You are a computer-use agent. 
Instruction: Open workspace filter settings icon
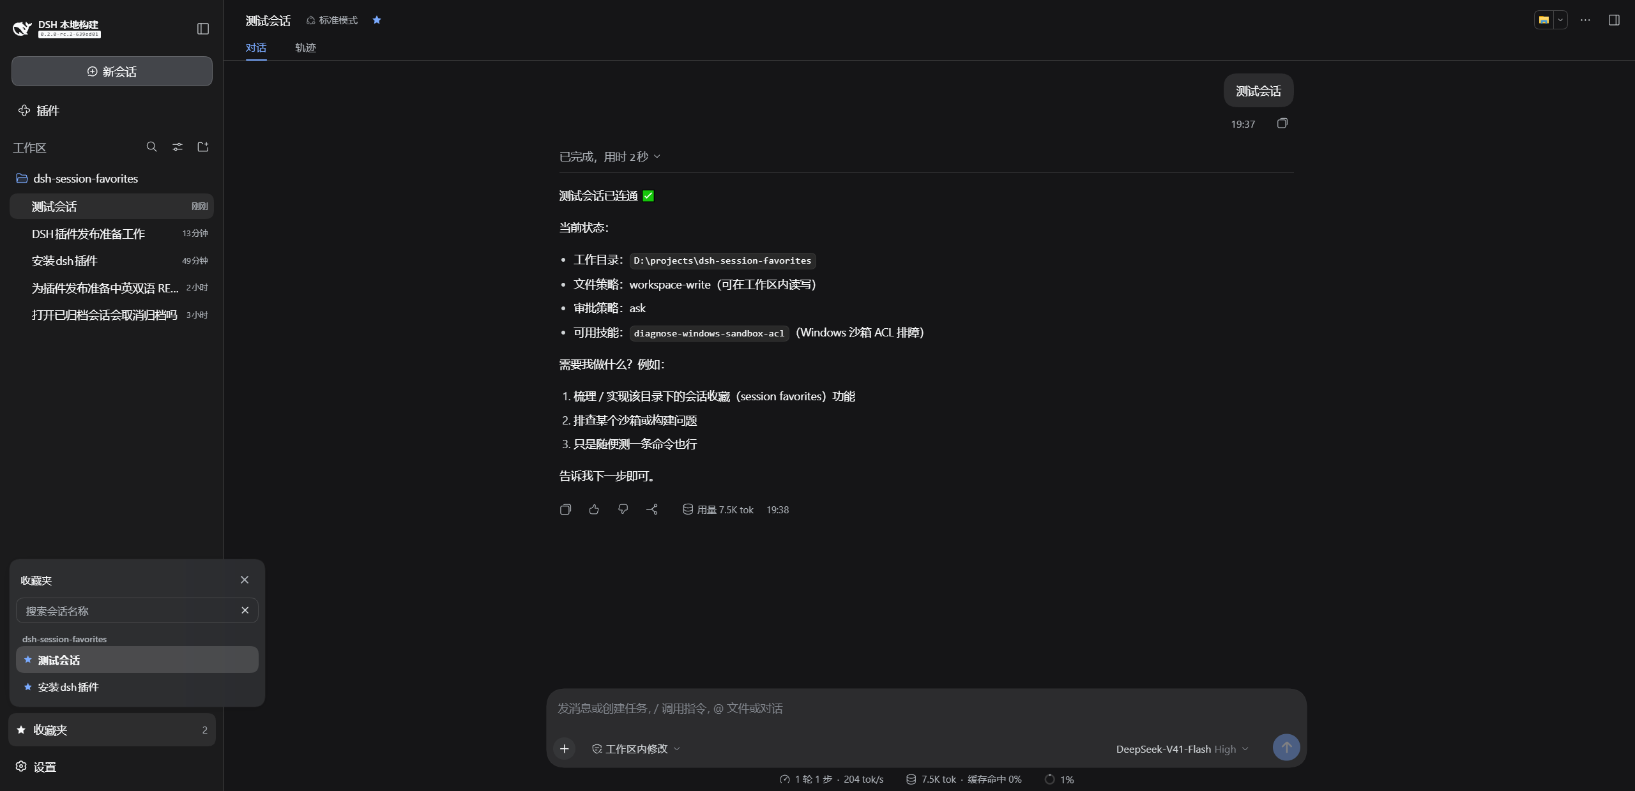coord(178,147)
